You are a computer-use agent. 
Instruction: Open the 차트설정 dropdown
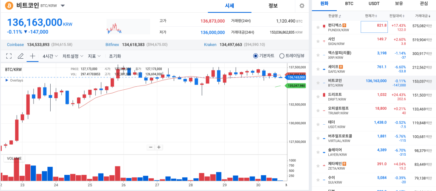pyautogui.click(x=73, y=56)
